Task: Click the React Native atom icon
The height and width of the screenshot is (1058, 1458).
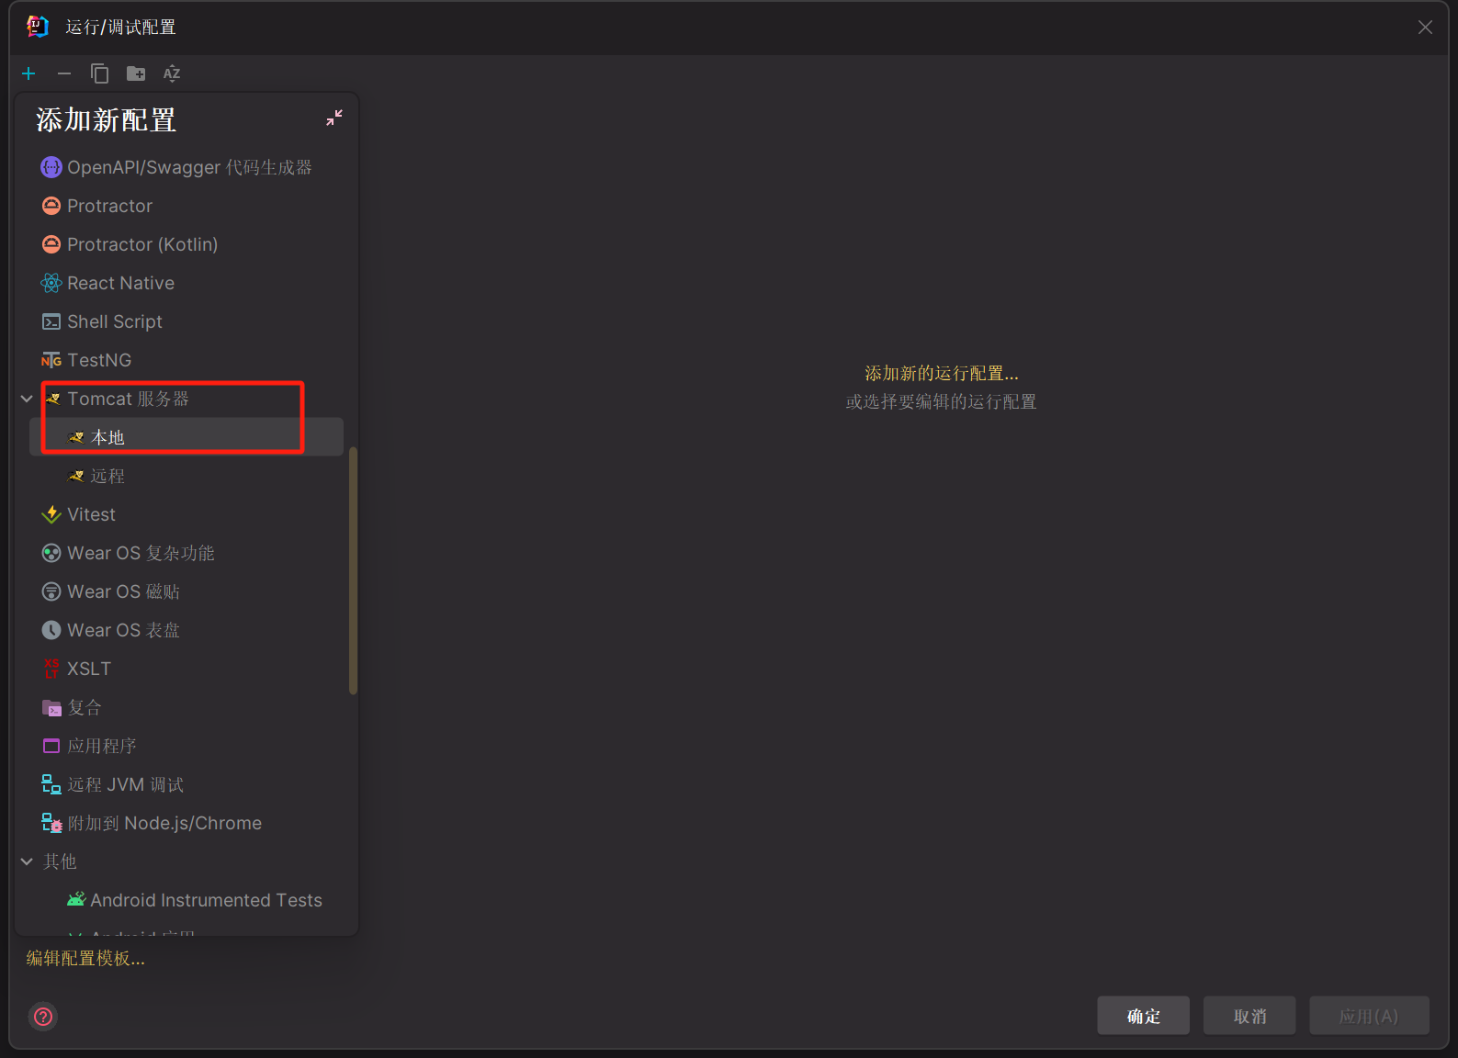Action: click(51, 283)
